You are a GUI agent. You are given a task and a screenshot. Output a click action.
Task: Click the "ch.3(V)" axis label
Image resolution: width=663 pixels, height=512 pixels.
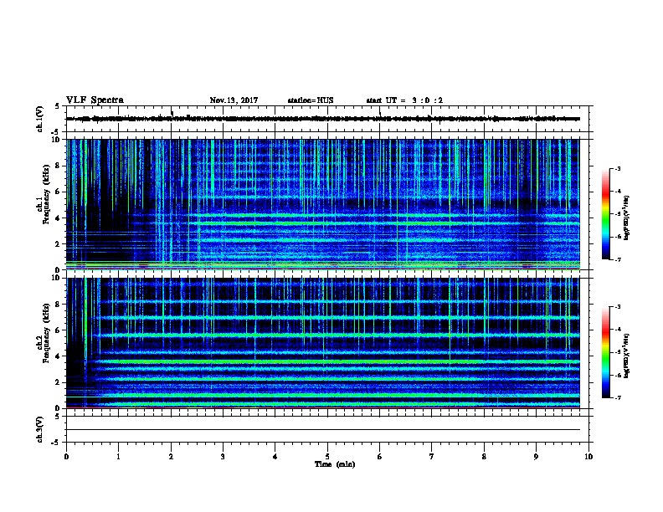40,429
